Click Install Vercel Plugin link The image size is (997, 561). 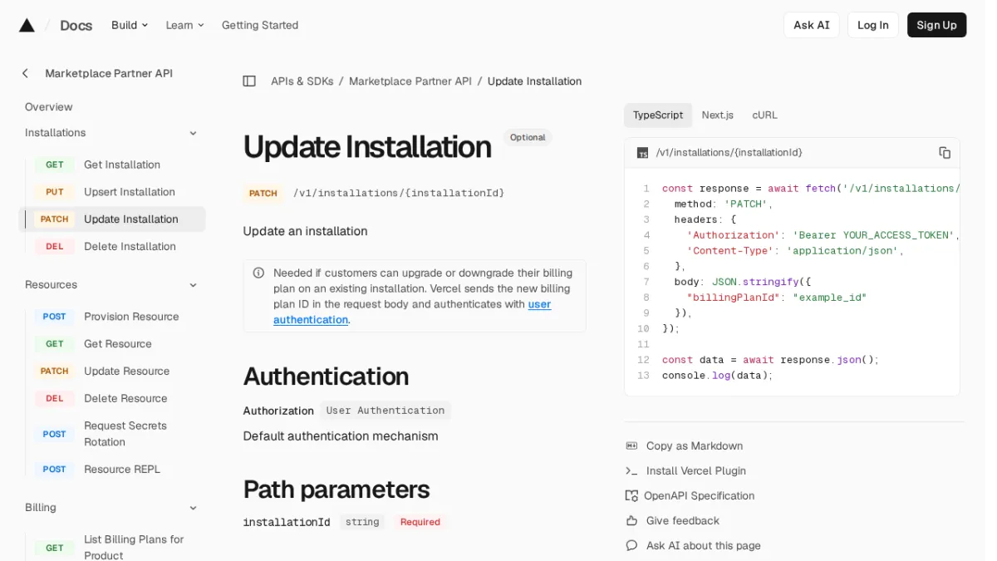[696, 470]
